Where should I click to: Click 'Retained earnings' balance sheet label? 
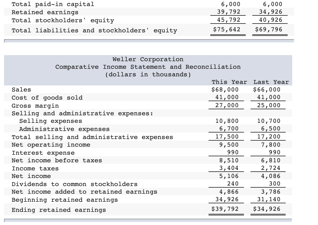[x=45, y=12]
